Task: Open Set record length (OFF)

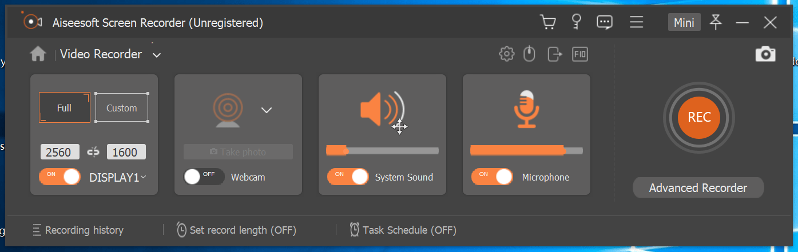Action: coord(236,230)
